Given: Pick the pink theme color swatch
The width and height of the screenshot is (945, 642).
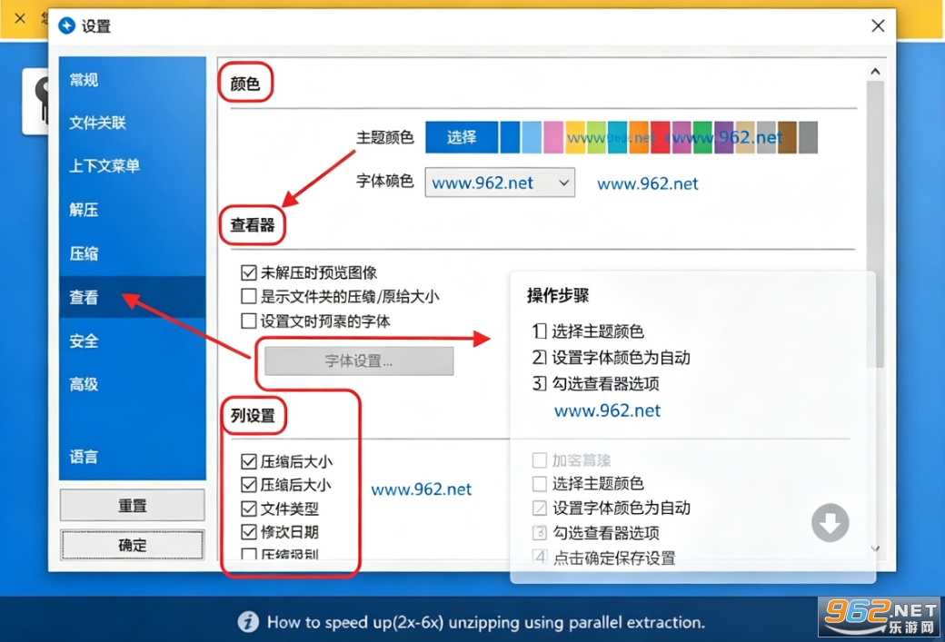Looking at the screenshot, I should [552, 137].
